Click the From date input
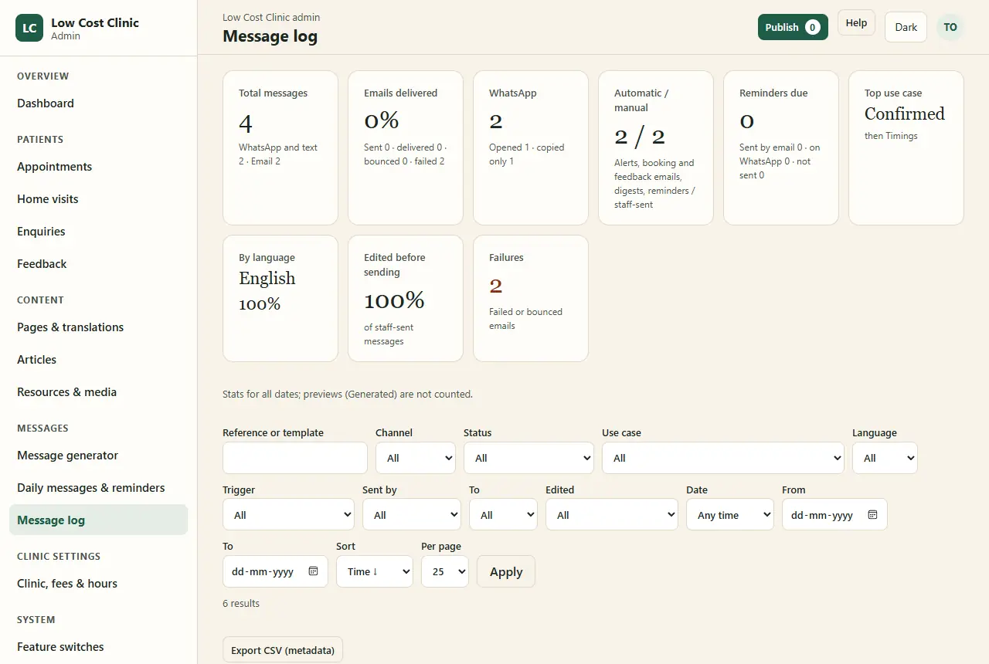The height and width of the screenshot is (664, 989). (x=834, y=514)
